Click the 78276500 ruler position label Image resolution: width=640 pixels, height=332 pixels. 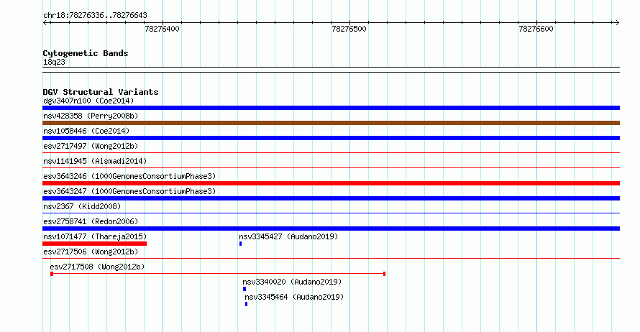[349, 29]
